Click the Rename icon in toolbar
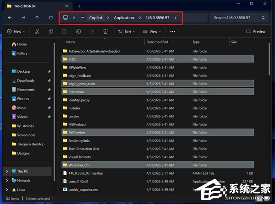275x204 pixels. (x=78, y=32)
